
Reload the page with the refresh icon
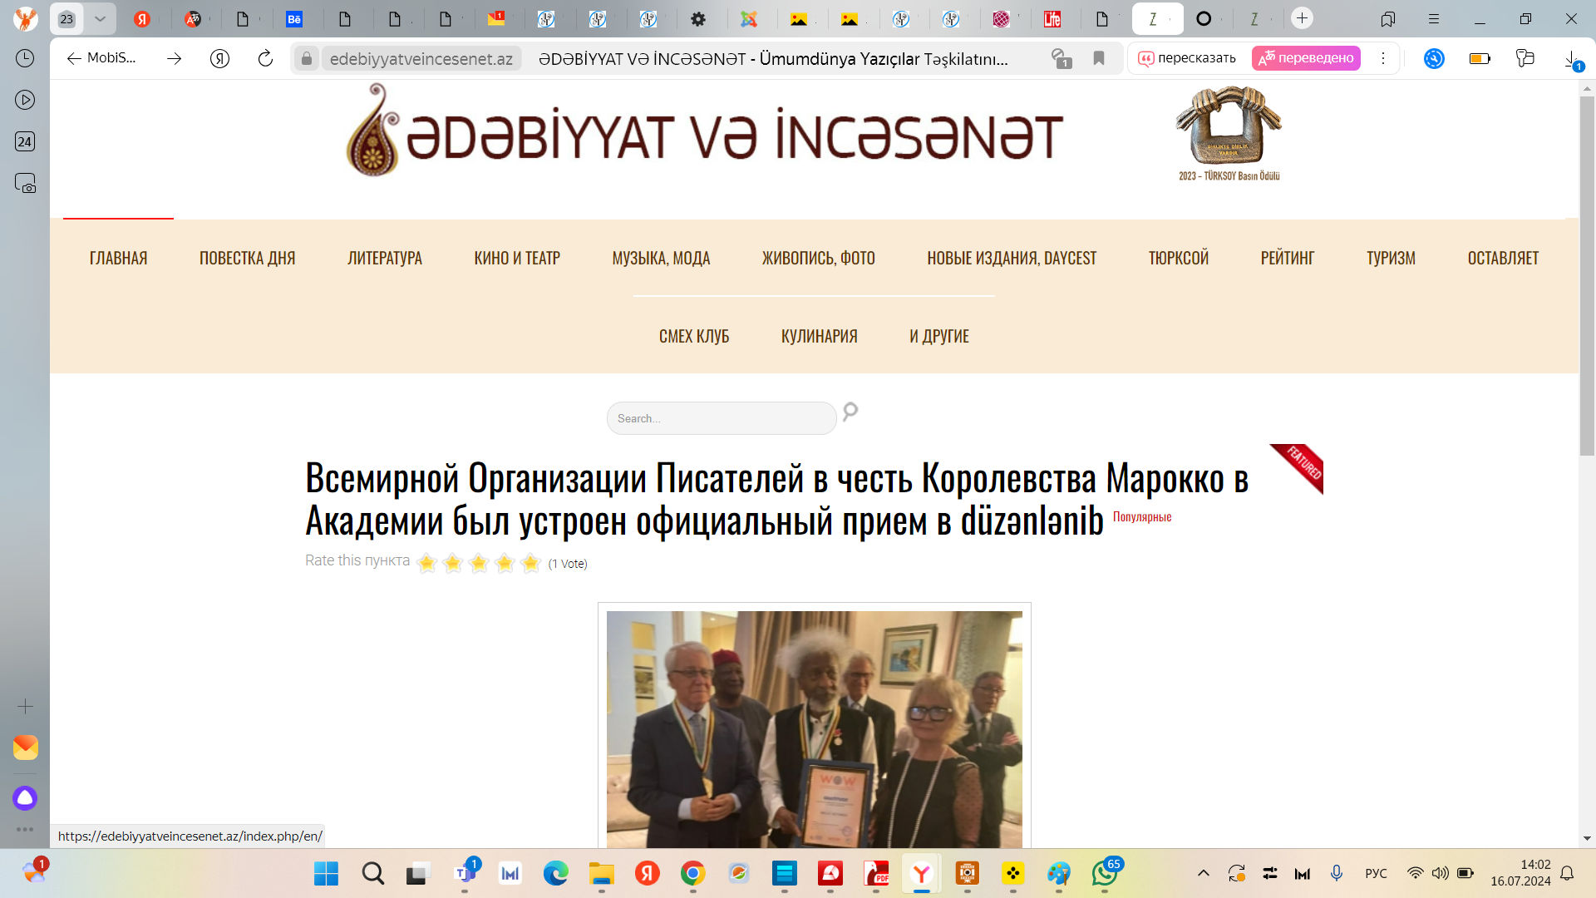pos(265,58)
